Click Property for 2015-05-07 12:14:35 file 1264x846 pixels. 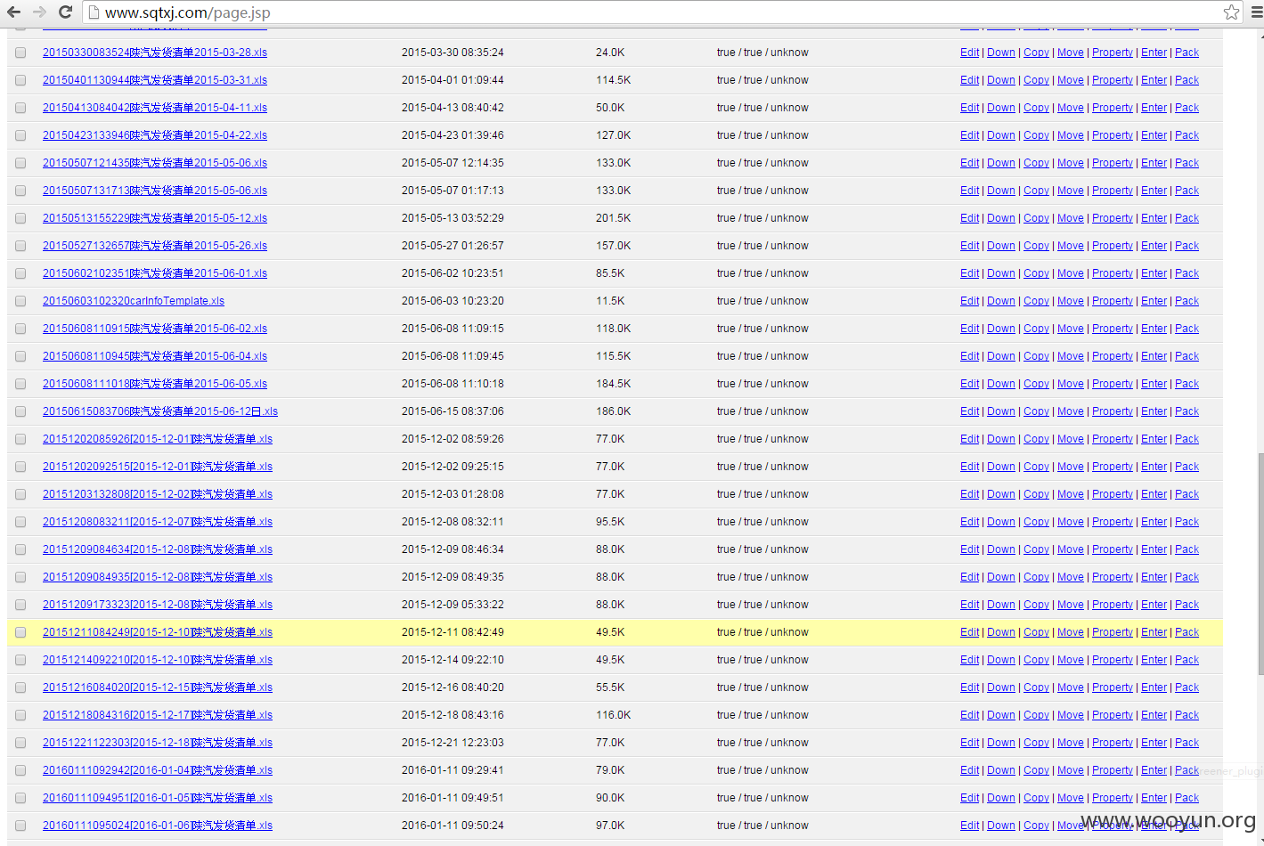[x=1113, y=163]
